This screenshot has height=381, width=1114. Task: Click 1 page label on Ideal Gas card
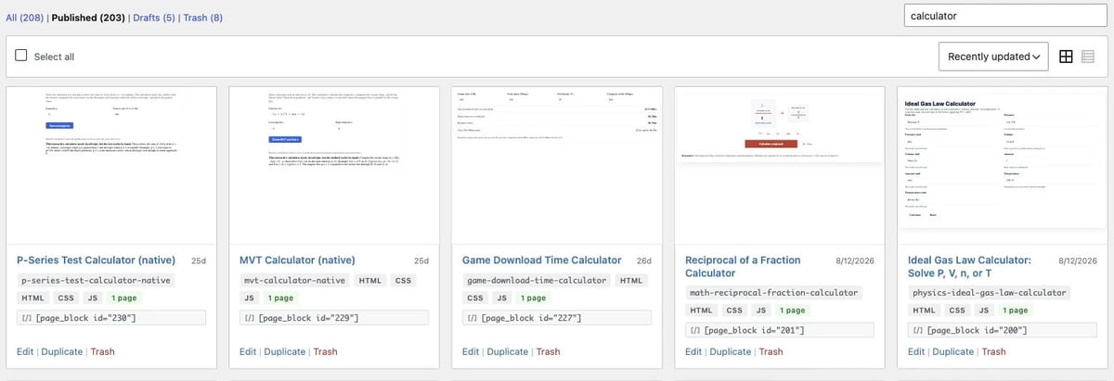(1016, 310)
